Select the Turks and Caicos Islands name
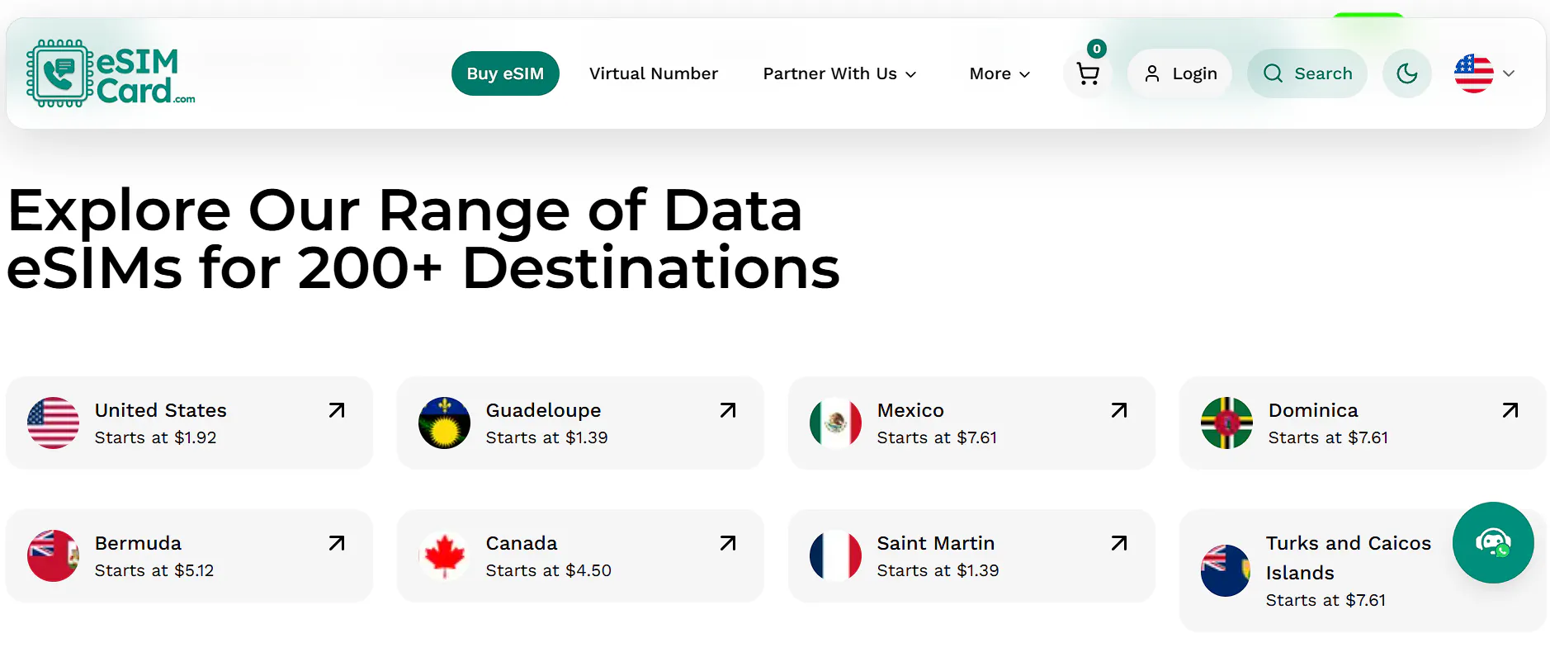Viewport: 1550px width, 671px height. point(1349,558)
